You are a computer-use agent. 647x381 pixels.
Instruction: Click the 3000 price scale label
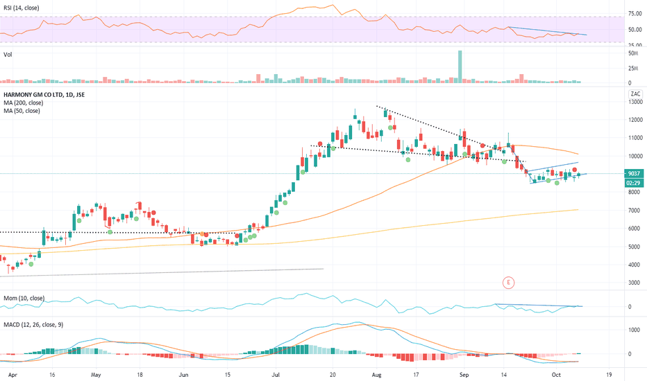point(635,283)
